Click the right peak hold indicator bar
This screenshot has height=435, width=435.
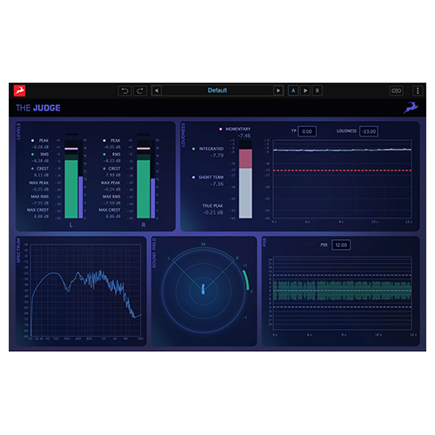tap(144, 149)
